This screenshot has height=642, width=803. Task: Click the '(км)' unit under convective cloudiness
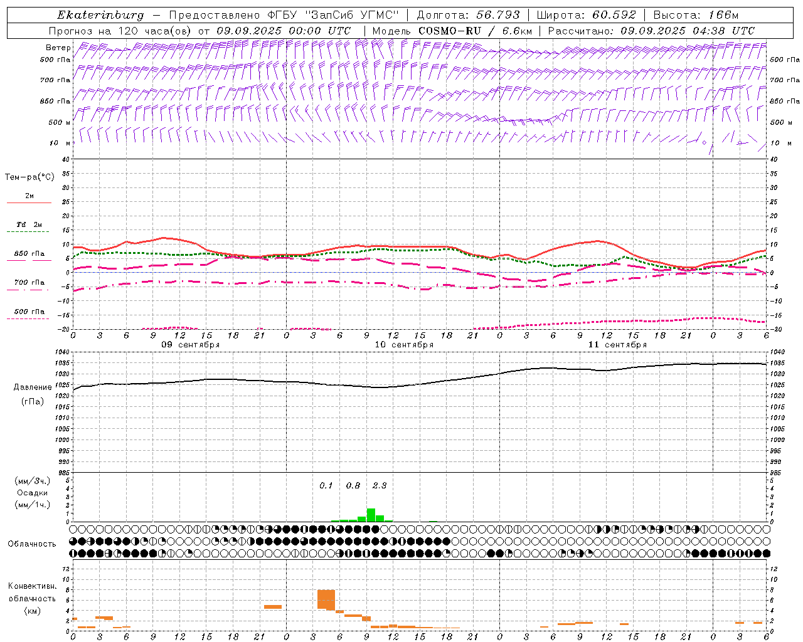coord(32,611)
